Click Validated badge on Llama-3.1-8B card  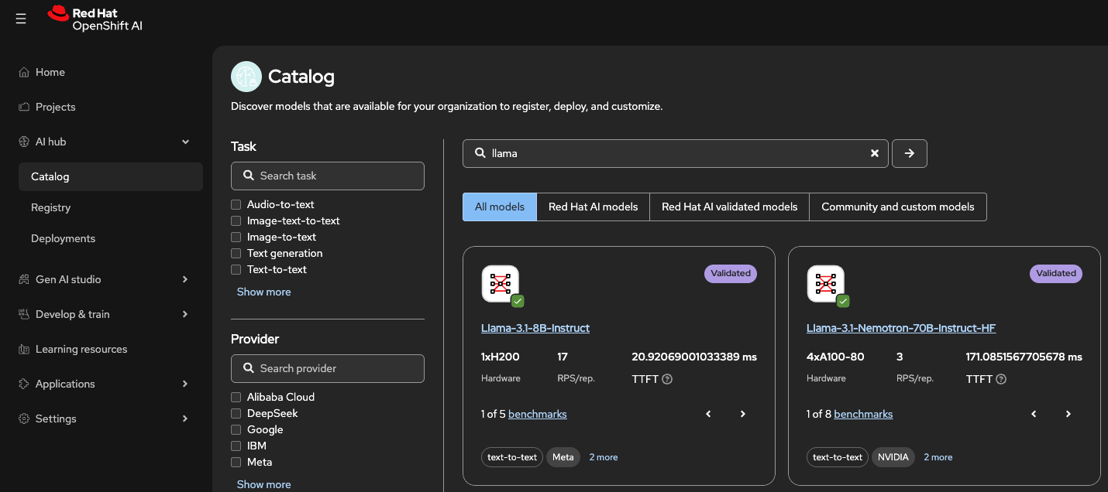pyautogui.click(x=731, y=273)
